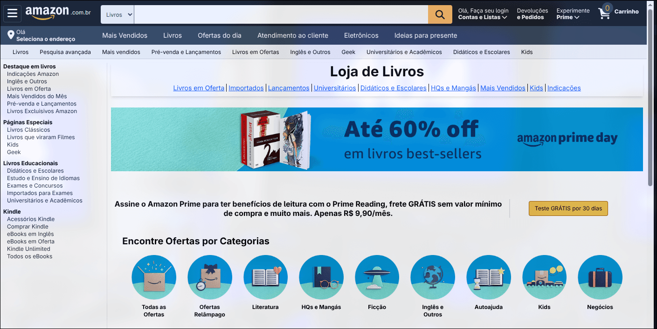This screenshot has height=329, width=657.
Task: Open Livros Exclusivos Amazon sidebar link
Action: 42,111
